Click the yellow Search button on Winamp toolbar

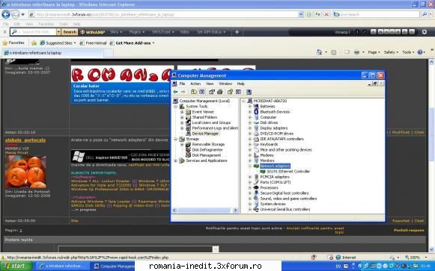[x=70, y=32]
